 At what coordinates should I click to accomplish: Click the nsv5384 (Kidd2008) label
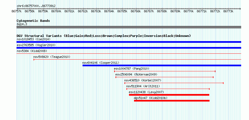point(32,51)
